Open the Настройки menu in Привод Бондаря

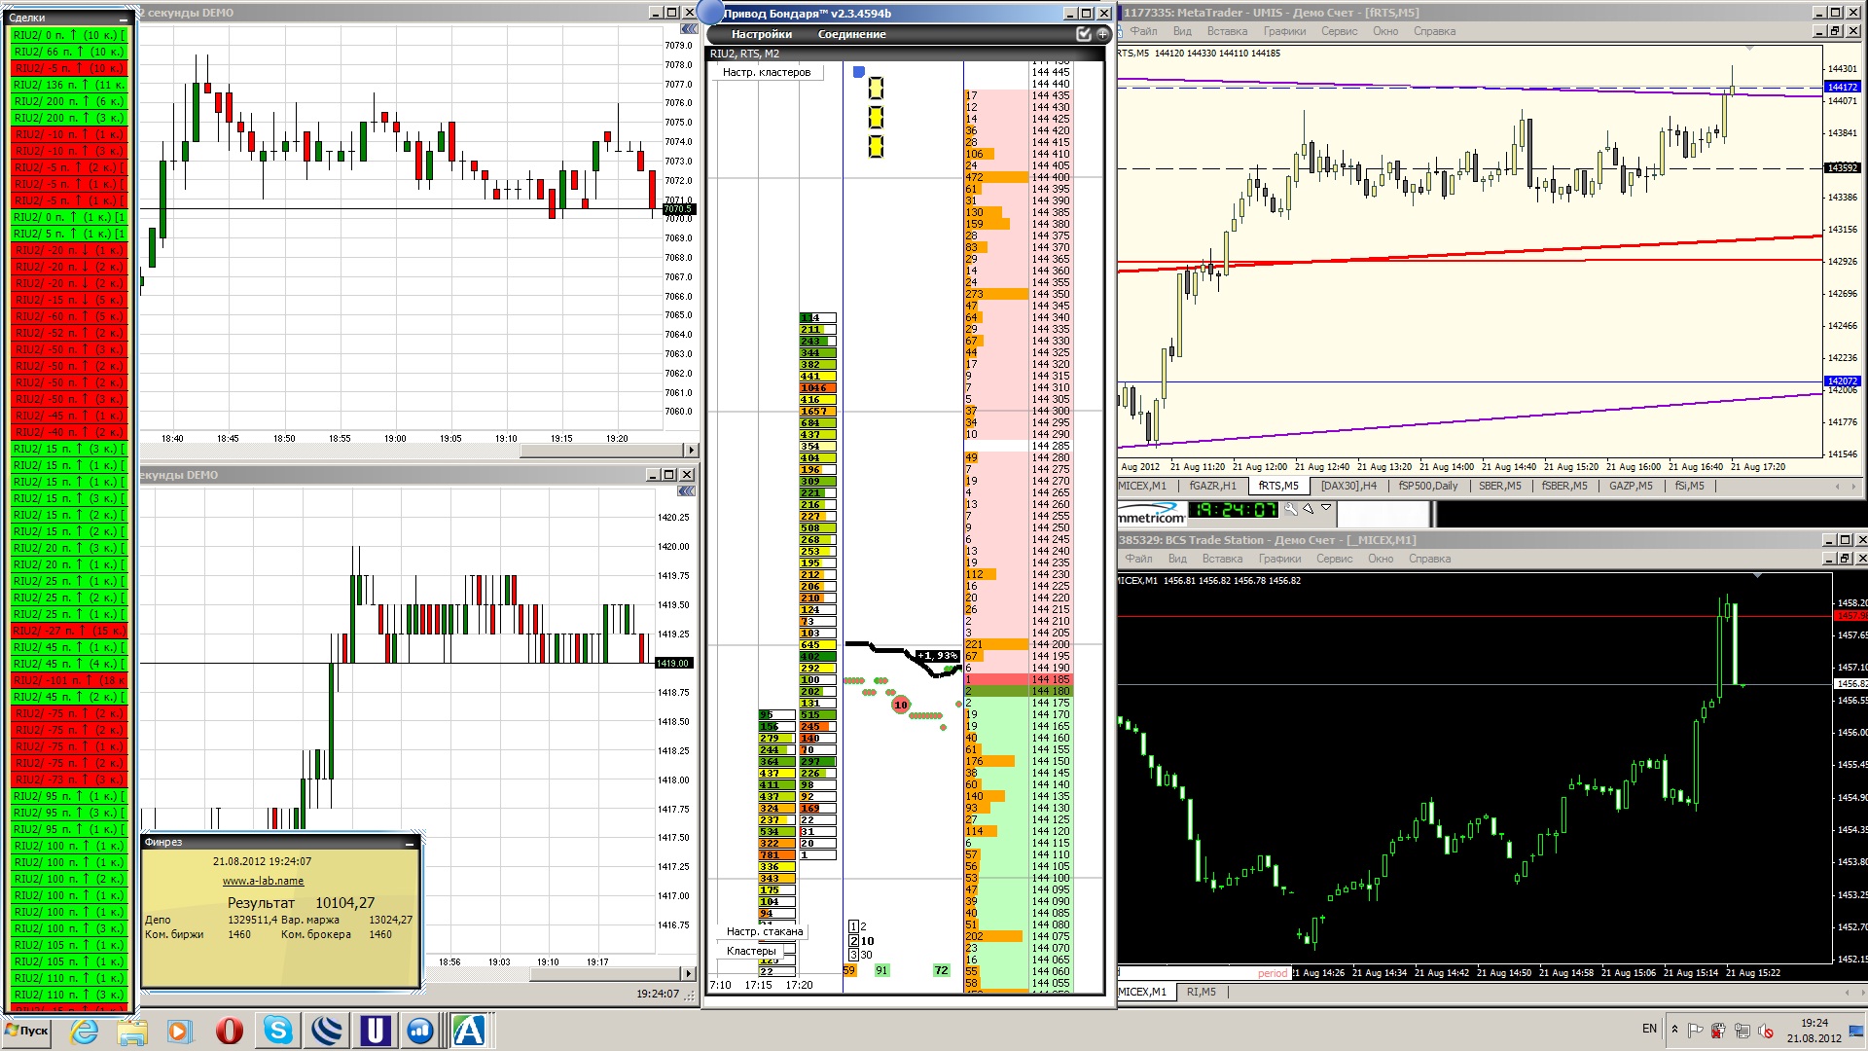point(762,34)
